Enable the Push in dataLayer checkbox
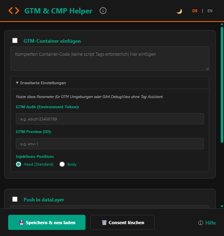This screenshot has width=224, height=236. tap(15, 199)
